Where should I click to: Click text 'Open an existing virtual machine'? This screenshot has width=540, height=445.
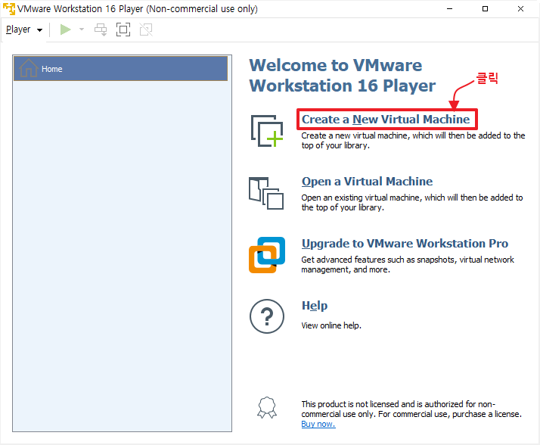click(x=362, y=198)
